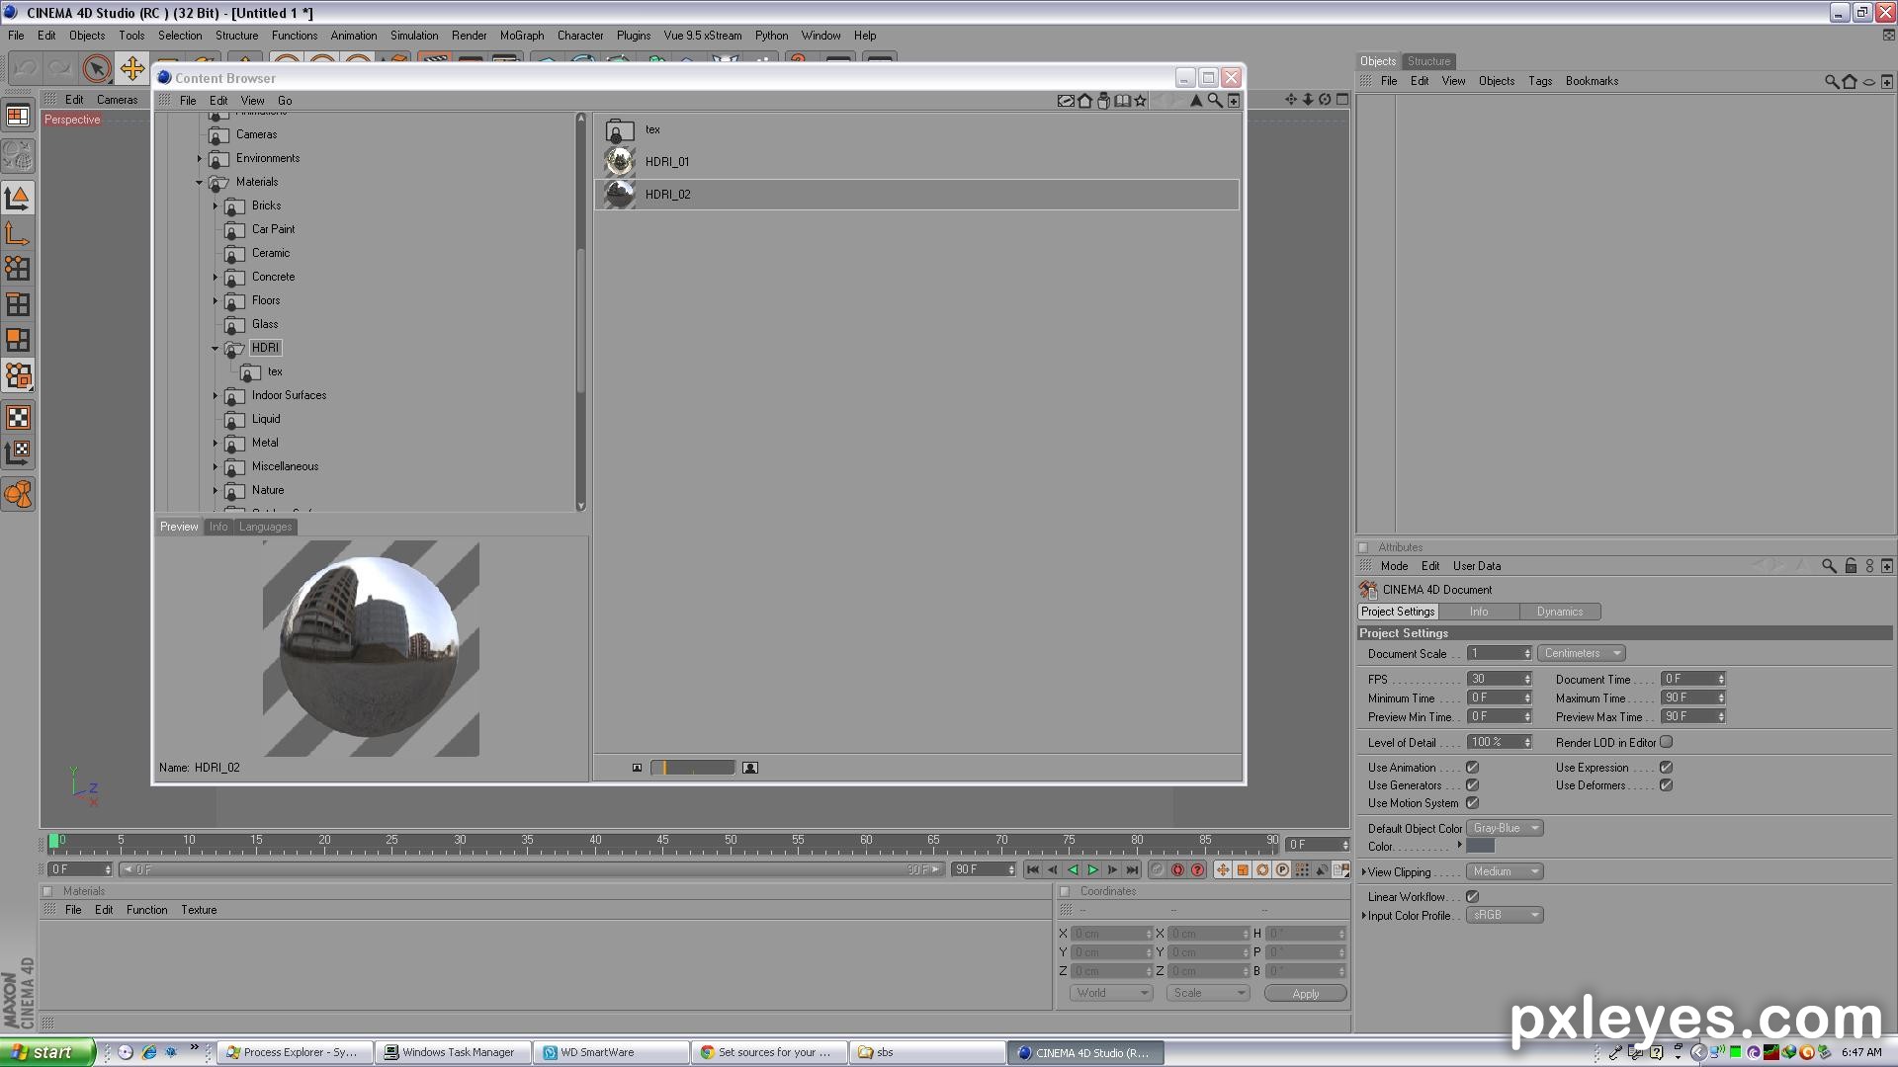Toggle Position keyframe recording icon
Viewport: 1898px width, 1067px height.
coord(1223,869)
